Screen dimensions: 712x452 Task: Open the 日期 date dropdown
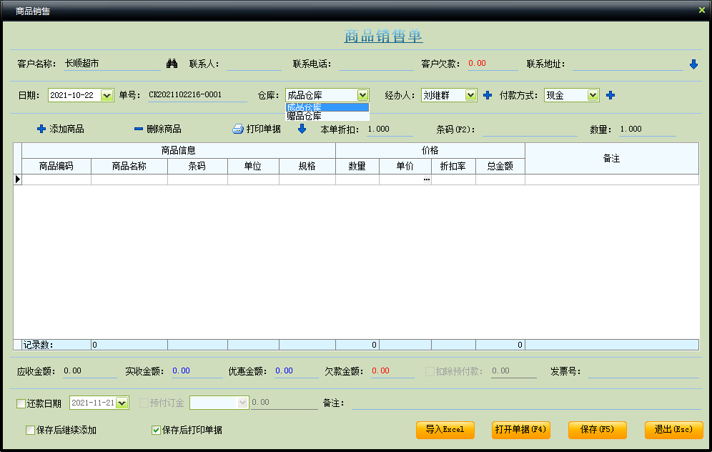point(107,95)
